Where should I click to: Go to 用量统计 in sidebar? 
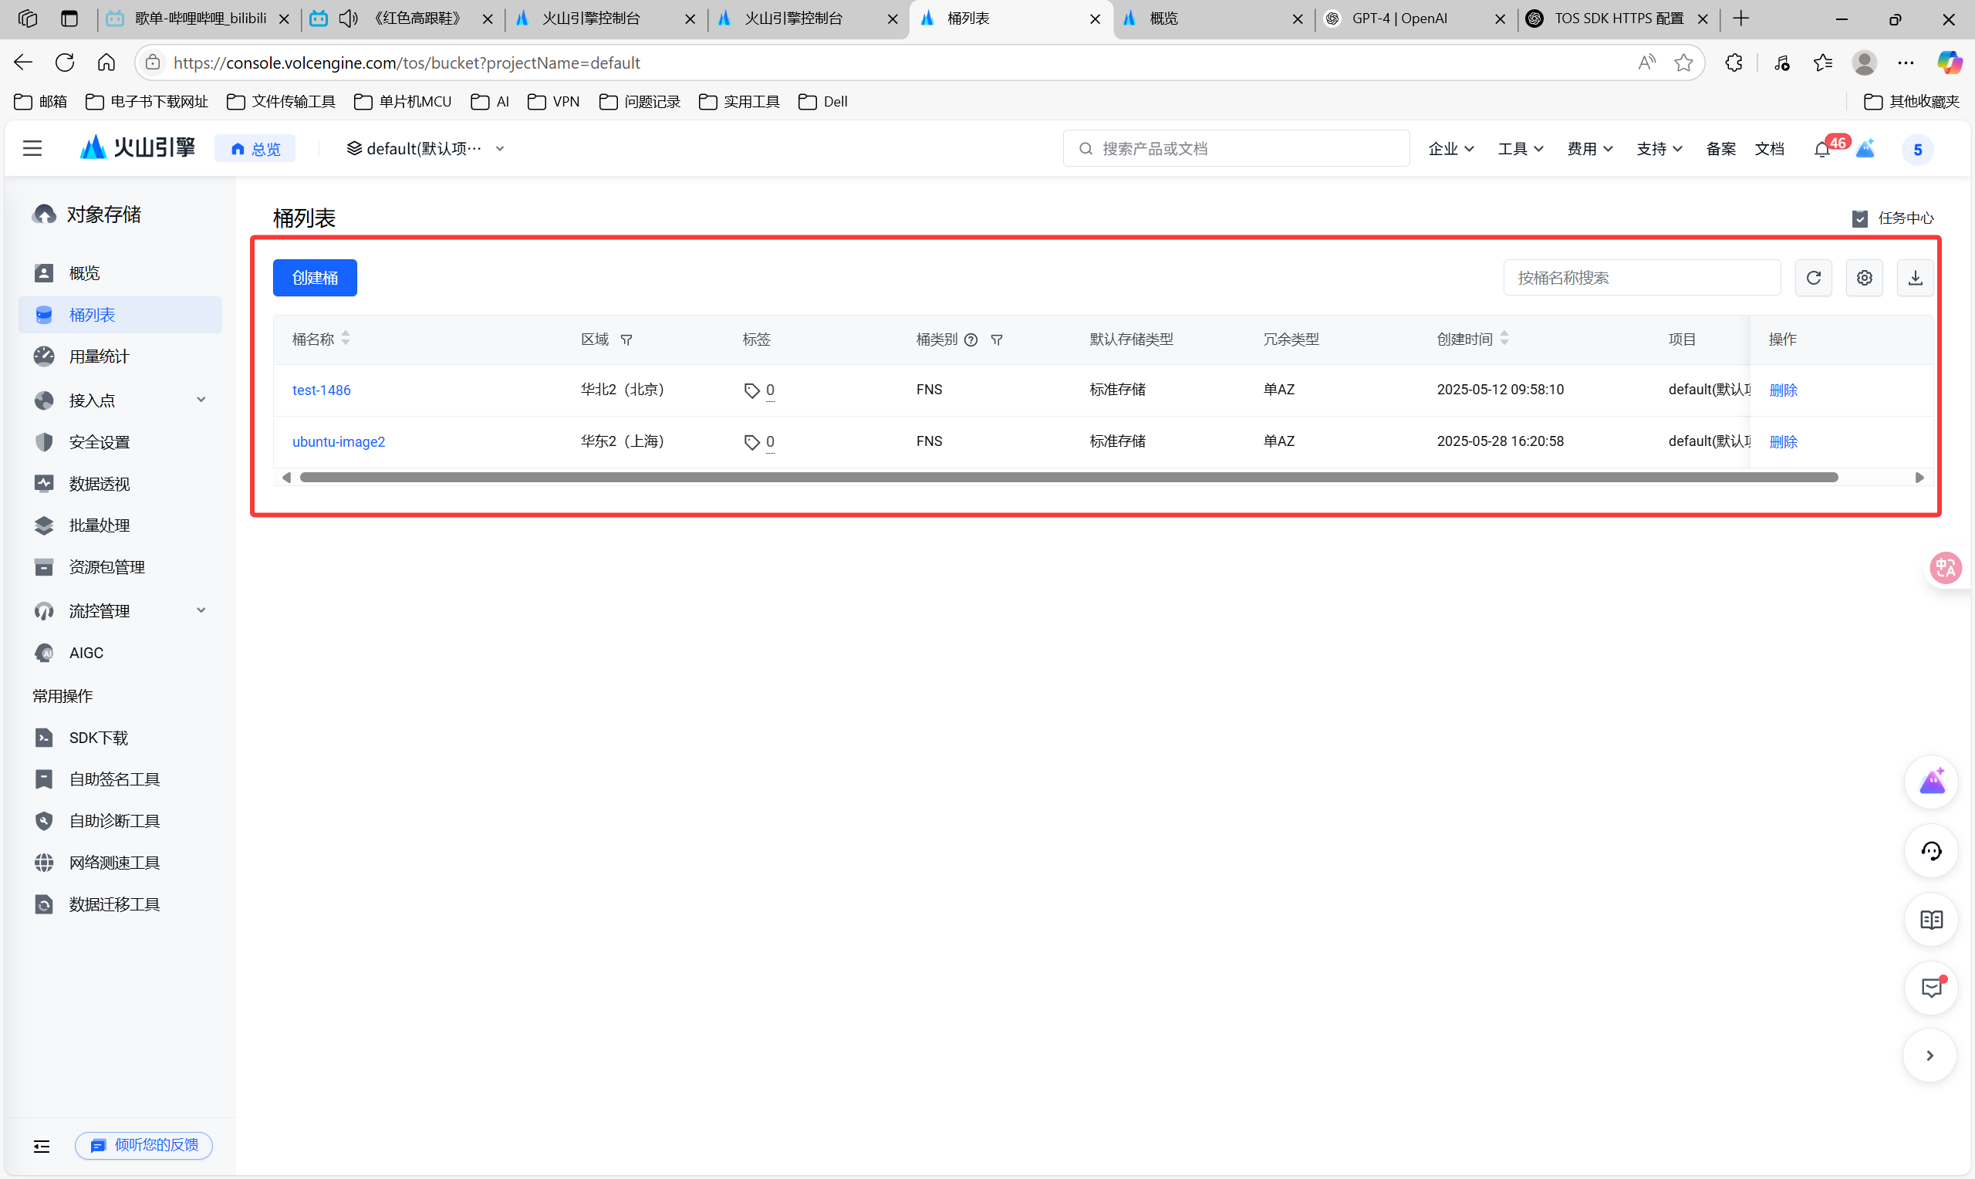tap(99, 356)
